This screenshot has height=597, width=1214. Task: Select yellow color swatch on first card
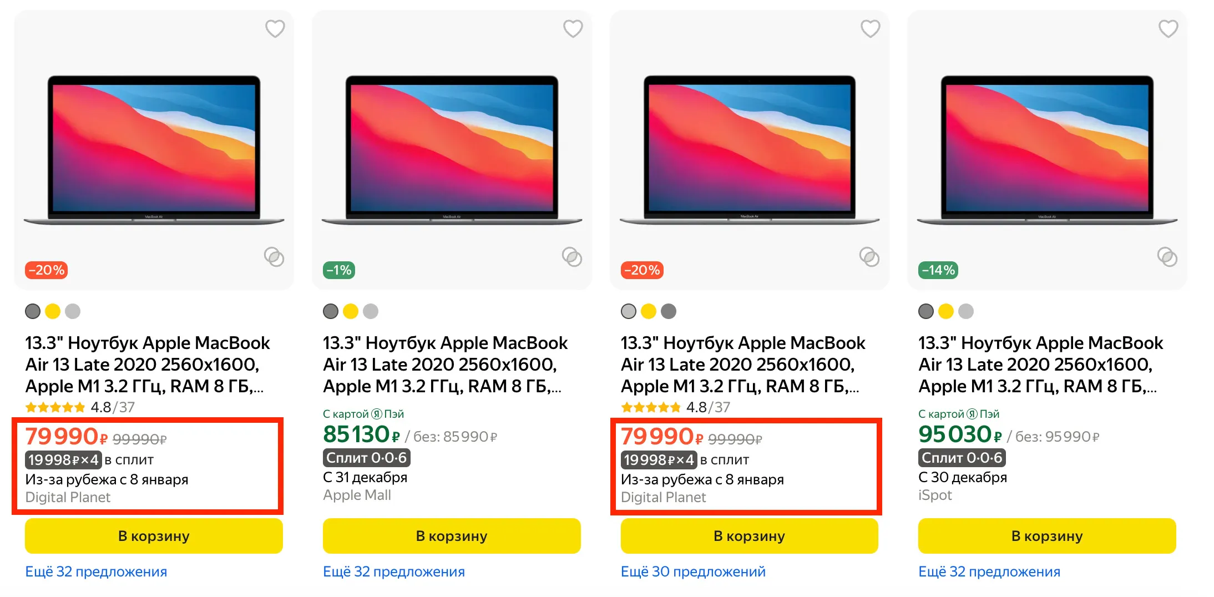point(53,311)
